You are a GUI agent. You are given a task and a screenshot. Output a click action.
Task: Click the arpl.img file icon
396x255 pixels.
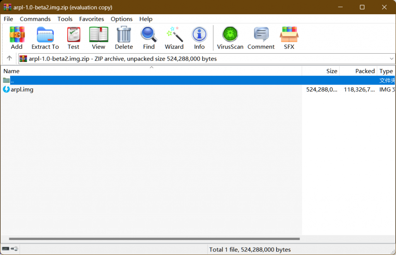6,90
